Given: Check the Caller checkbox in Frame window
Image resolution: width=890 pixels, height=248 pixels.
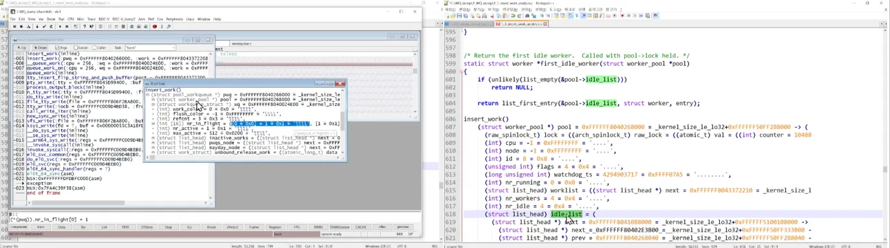Looking at the screenshot, I should 94,47.
